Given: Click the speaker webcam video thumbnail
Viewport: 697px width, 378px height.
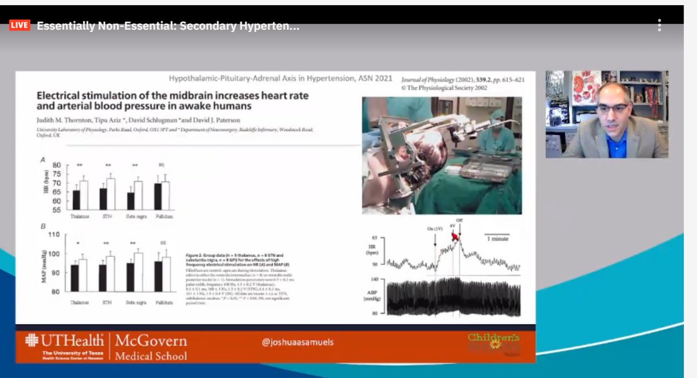Looking at the screenshot, I should click(x=607, y=114).
